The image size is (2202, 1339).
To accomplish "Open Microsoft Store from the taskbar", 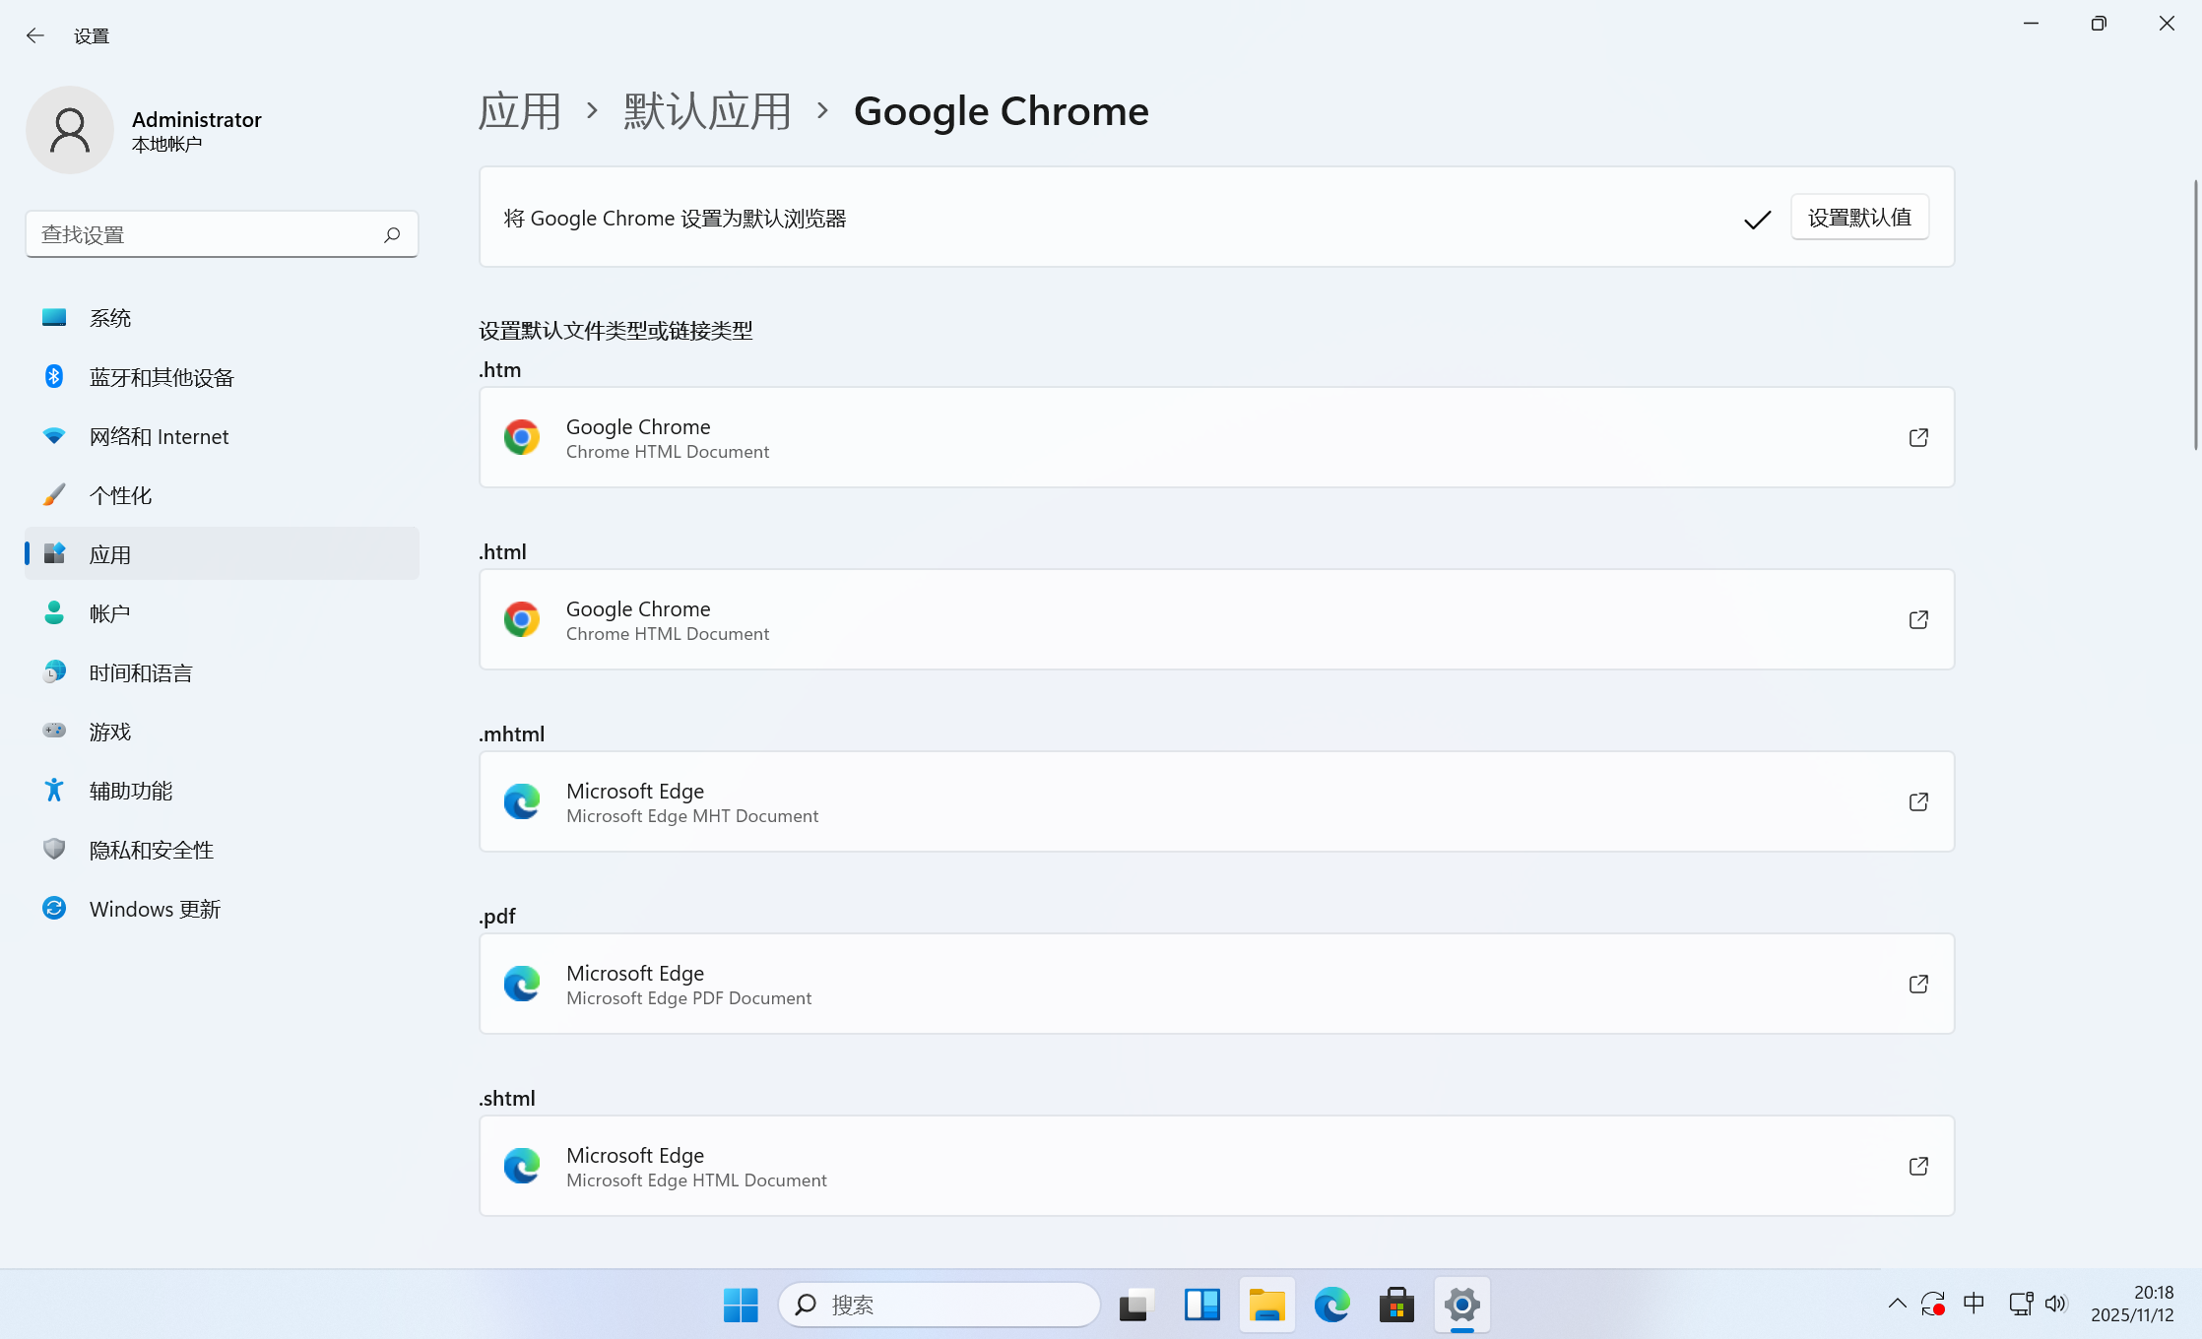I will tap(1396, 1305).
